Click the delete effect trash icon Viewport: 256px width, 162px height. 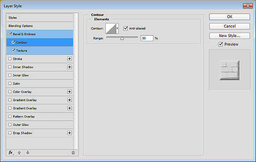point(73,153)
